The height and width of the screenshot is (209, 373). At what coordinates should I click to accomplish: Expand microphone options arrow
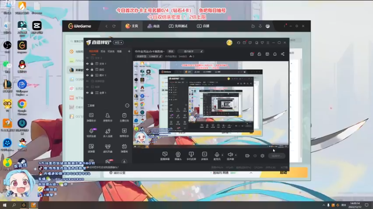pos(222,155)
